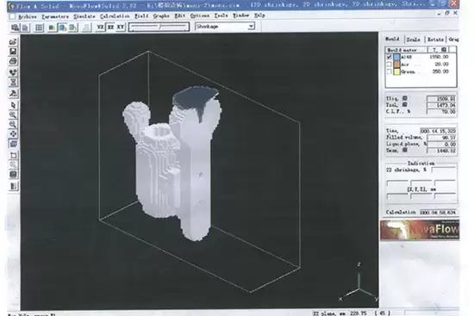Click the highlighted blue 3D view icon
Image resolution: width=474 pixels, height=316 pixels.
coord(62,28)
